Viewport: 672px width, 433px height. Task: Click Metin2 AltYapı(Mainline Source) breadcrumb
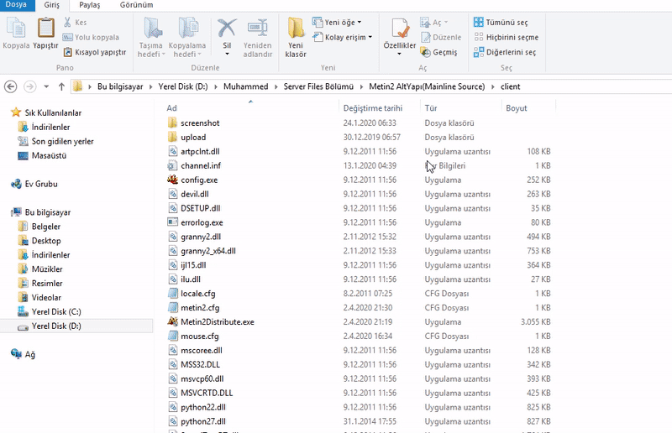click(x=427, y=86)
